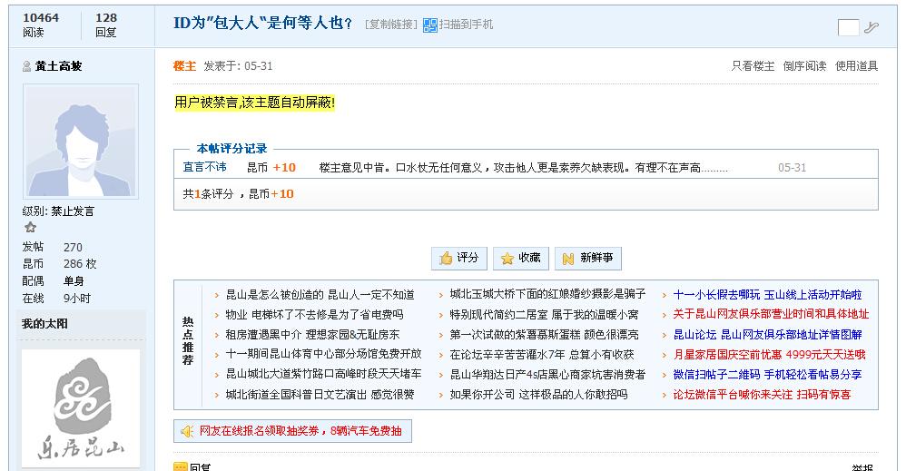906x471 pixels.
Task: Click the jump-to-floor arrow icon at top right
Action: click(x=872, y=27)
